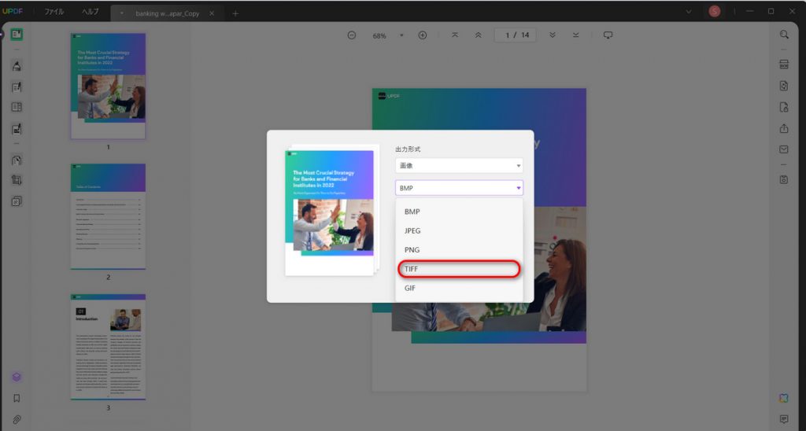
Task: Open the 出力形式 画像 dropdown
Action: [459, 165]
